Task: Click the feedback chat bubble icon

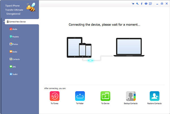Action: [146, 4]
